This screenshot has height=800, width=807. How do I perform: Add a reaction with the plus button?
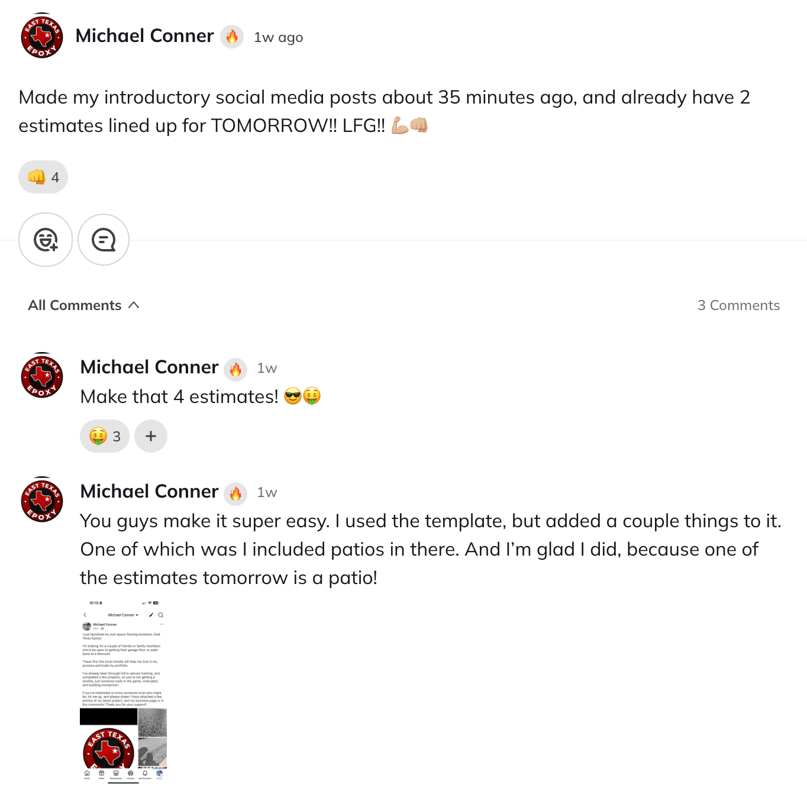coord(151,436)
